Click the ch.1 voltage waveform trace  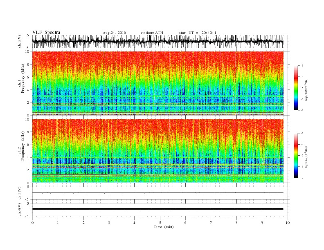(157, 41)
